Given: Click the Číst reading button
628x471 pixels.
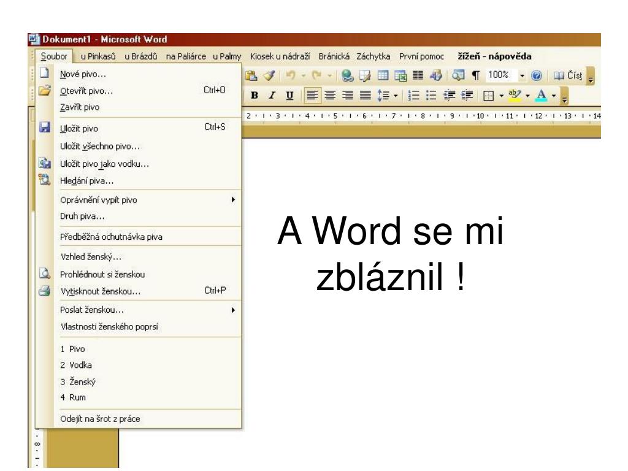Looking at the screenshot, I should click(568, 75).
